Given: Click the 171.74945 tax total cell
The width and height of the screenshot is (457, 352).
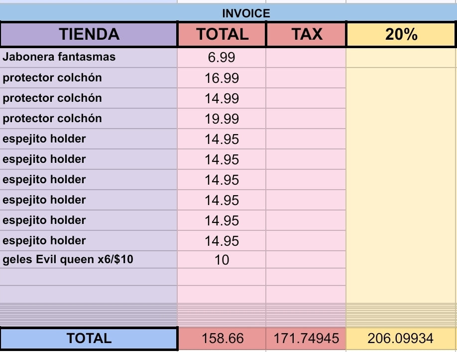Looking at the screenshot, I should pos(306,339).
